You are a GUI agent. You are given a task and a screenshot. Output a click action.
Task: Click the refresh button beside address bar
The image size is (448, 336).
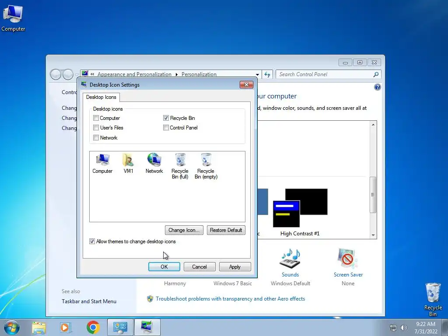tap(267, 74)
